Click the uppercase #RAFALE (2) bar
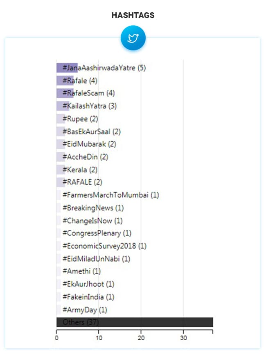The width and height of the screenshot is (266, 362). [x=82, y=182]
